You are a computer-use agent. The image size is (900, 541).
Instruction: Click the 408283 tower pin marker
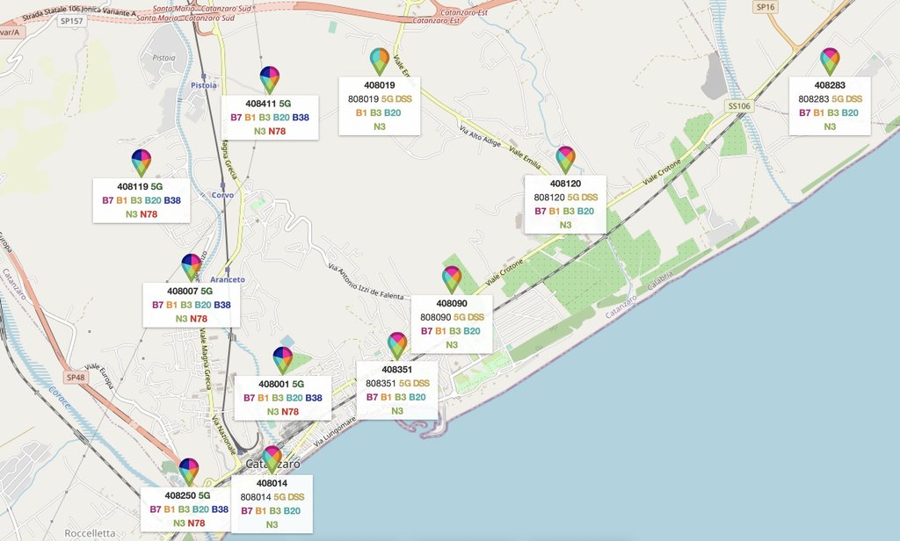point(830,61)
